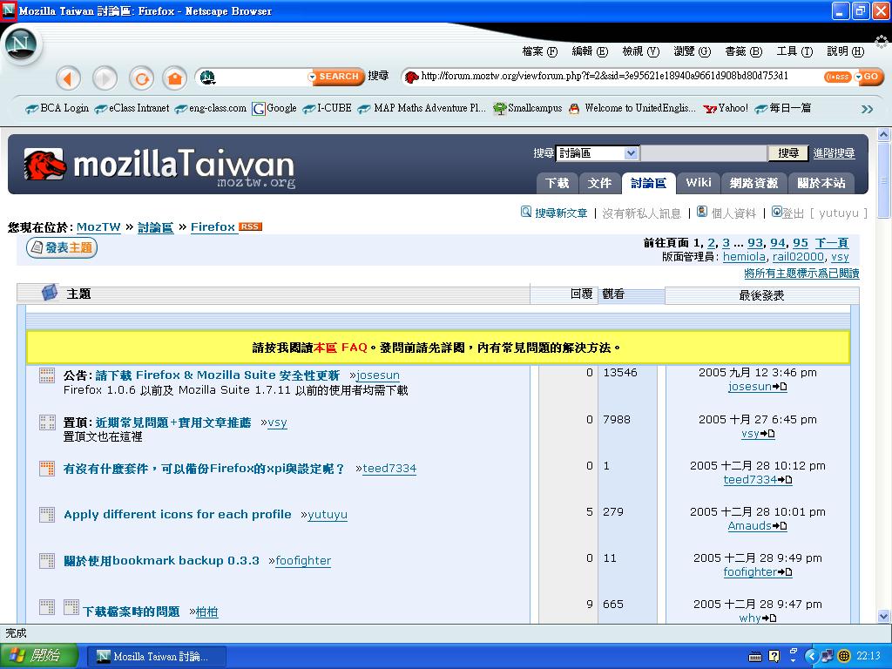Switch to the 網路資源 tab
The image size is (892, 669).
(753, 183)
